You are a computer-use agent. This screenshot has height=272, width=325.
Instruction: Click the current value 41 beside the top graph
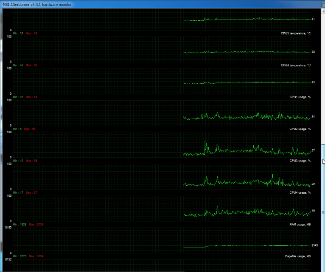click(x=313, y=19)
